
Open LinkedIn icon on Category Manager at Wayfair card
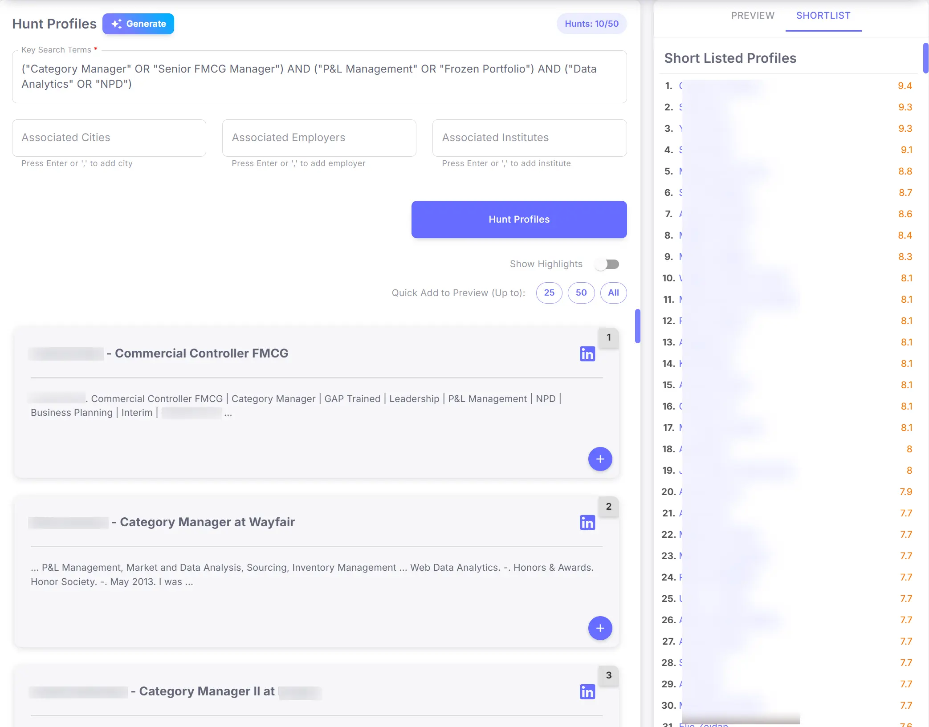tap(587, 523)
